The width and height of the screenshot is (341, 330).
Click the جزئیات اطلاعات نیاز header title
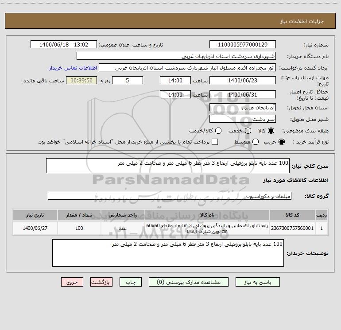[x=302, y=21]
